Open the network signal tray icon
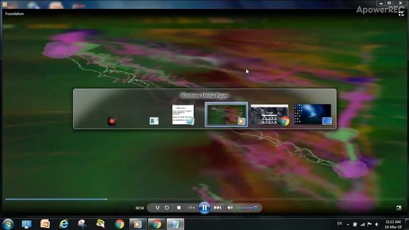409x230 pixels. point(362,224)
